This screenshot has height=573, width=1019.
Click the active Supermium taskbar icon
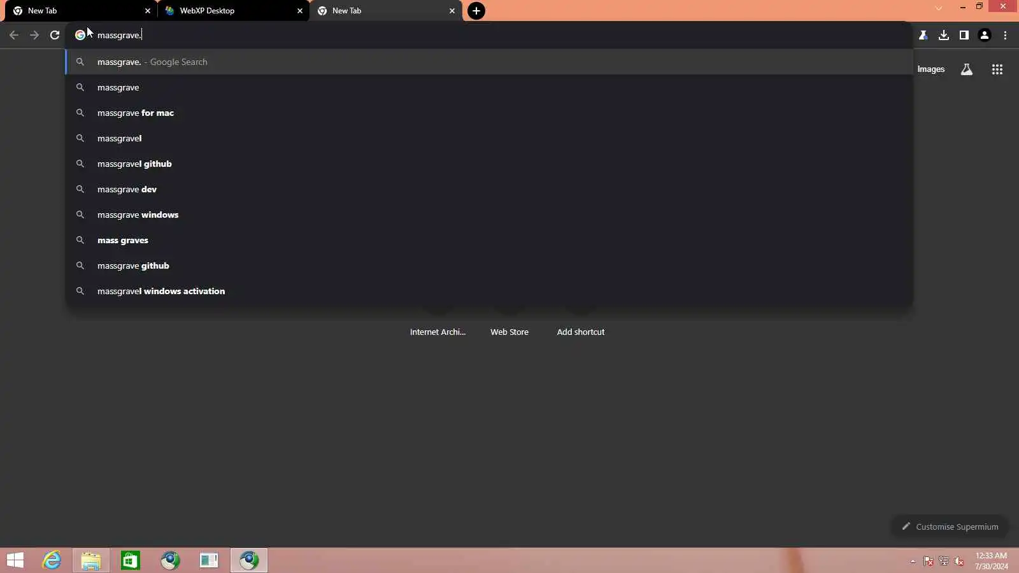click(x=249, y=560)
